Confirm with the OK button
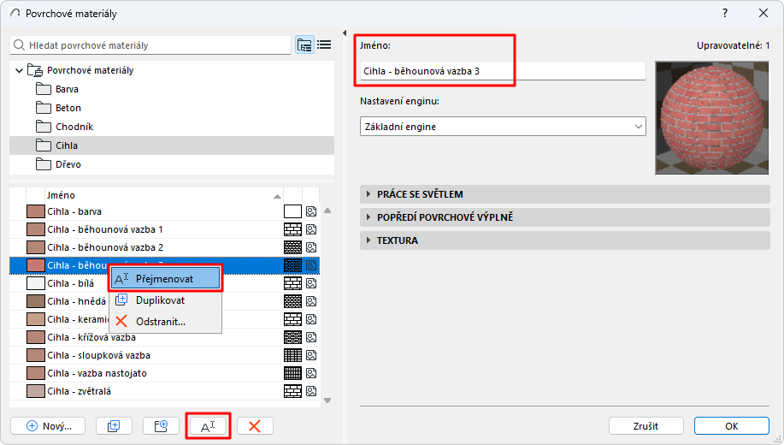Viewport: 784px width, 445px height. click(x=732, y=426)
